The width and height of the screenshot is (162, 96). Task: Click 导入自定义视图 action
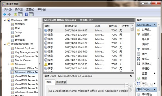tap(147, 39)
